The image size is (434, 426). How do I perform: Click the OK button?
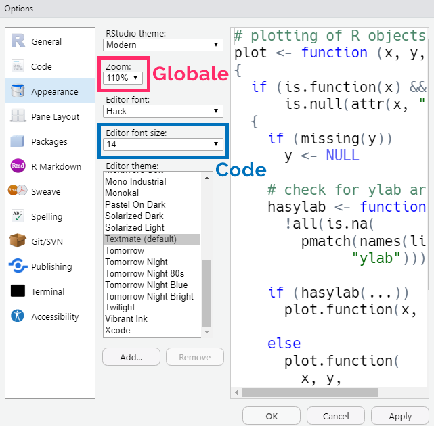[x=272, y=416]
